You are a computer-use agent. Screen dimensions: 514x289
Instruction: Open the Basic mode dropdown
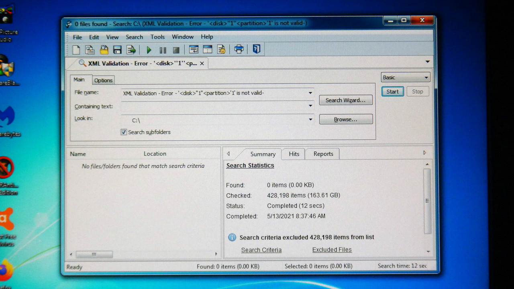pyautogui.click(x=406, y=77)
